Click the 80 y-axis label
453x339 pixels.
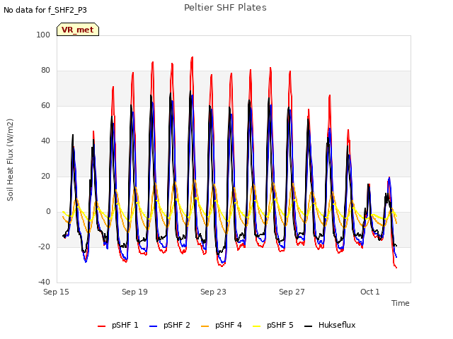pos(45,71)
